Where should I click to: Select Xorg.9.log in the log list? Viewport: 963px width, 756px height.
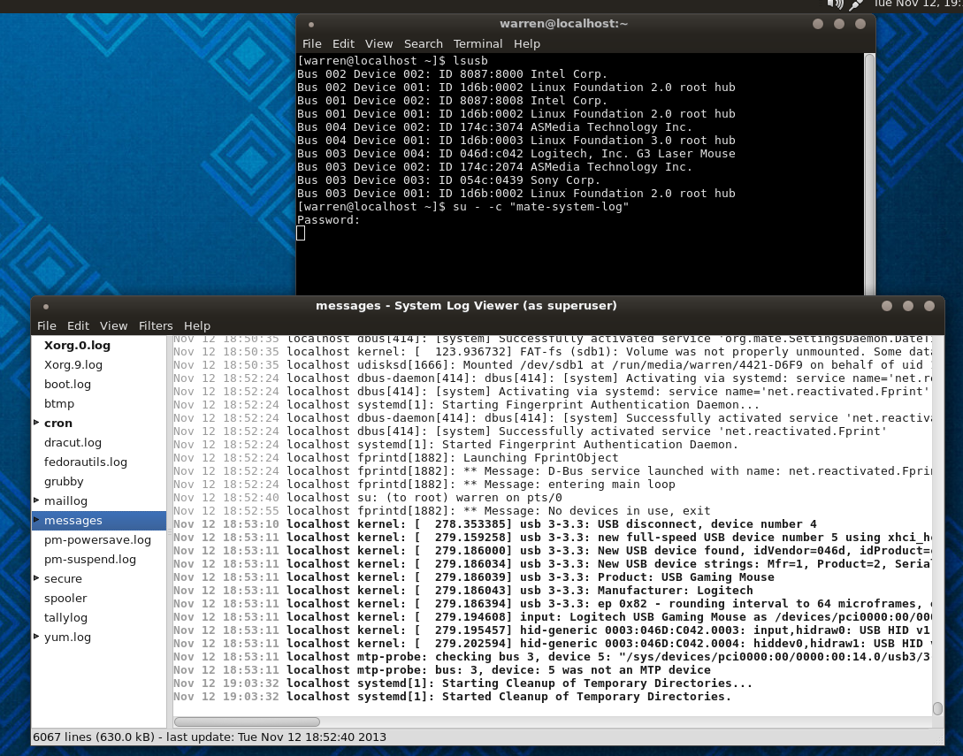(73, 365)
